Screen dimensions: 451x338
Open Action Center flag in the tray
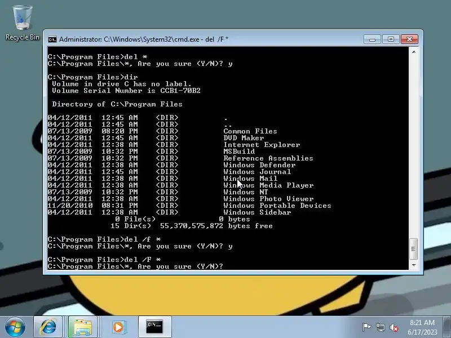(x=366, y=327)
